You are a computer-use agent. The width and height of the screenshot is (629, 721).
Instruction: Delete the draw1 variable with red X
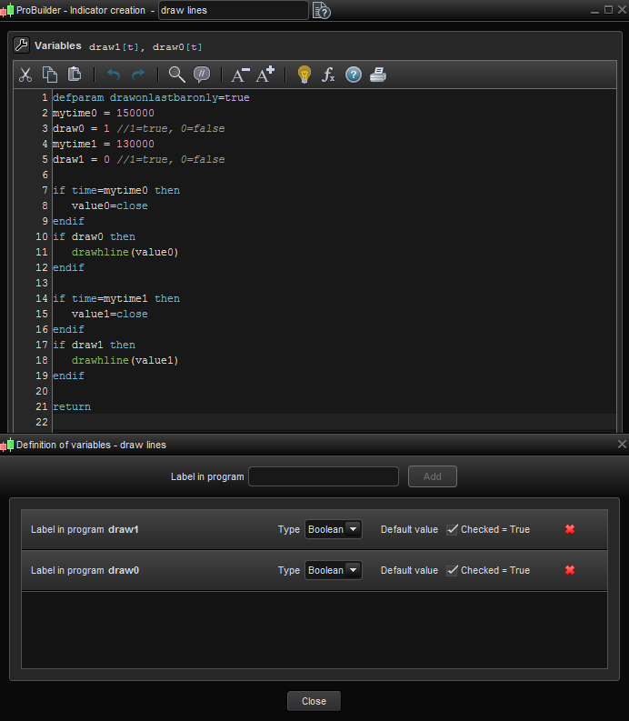(x=570, y=529)
